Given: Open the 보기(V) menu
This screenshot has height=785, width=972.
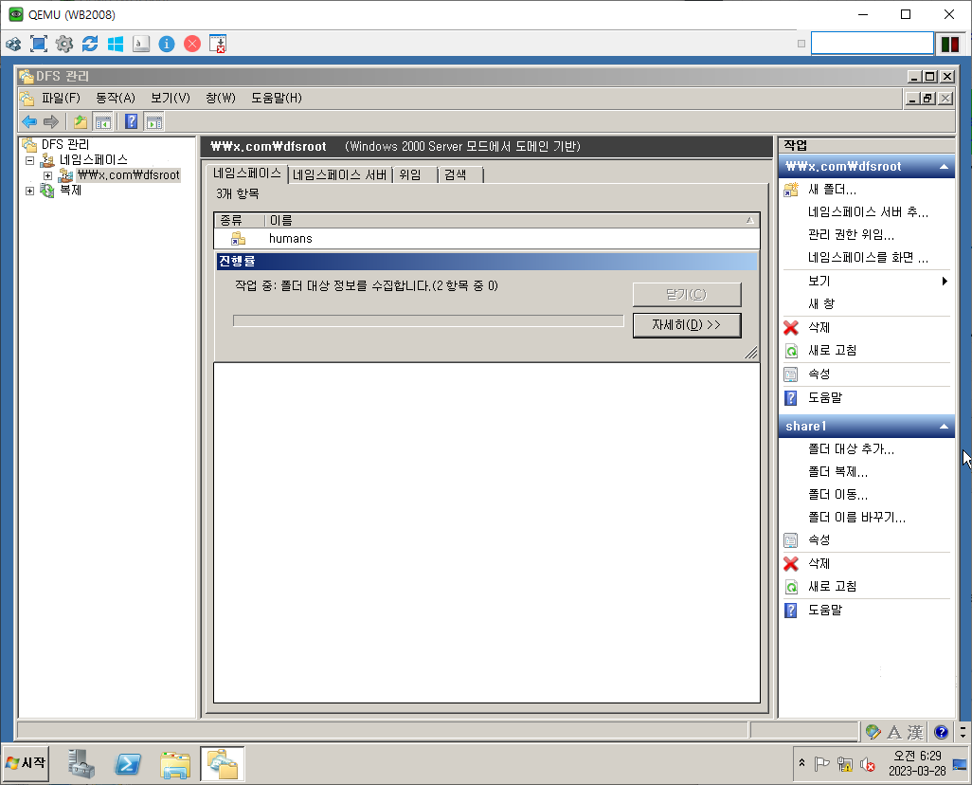Looking at the screenshot, I should [171, 98].
